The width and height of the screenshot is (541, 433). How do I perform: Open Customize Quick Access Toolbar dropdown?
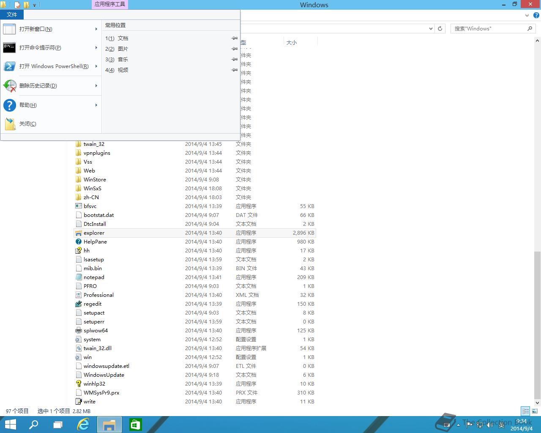coord(35,5)
